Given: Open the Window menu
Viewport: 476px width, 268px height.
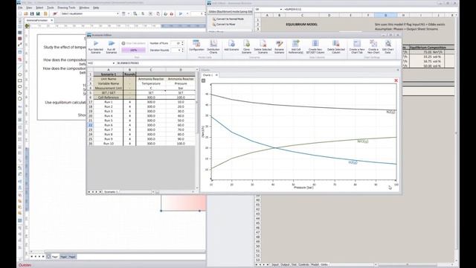Looking at the screenshot, I should point(84,7).
